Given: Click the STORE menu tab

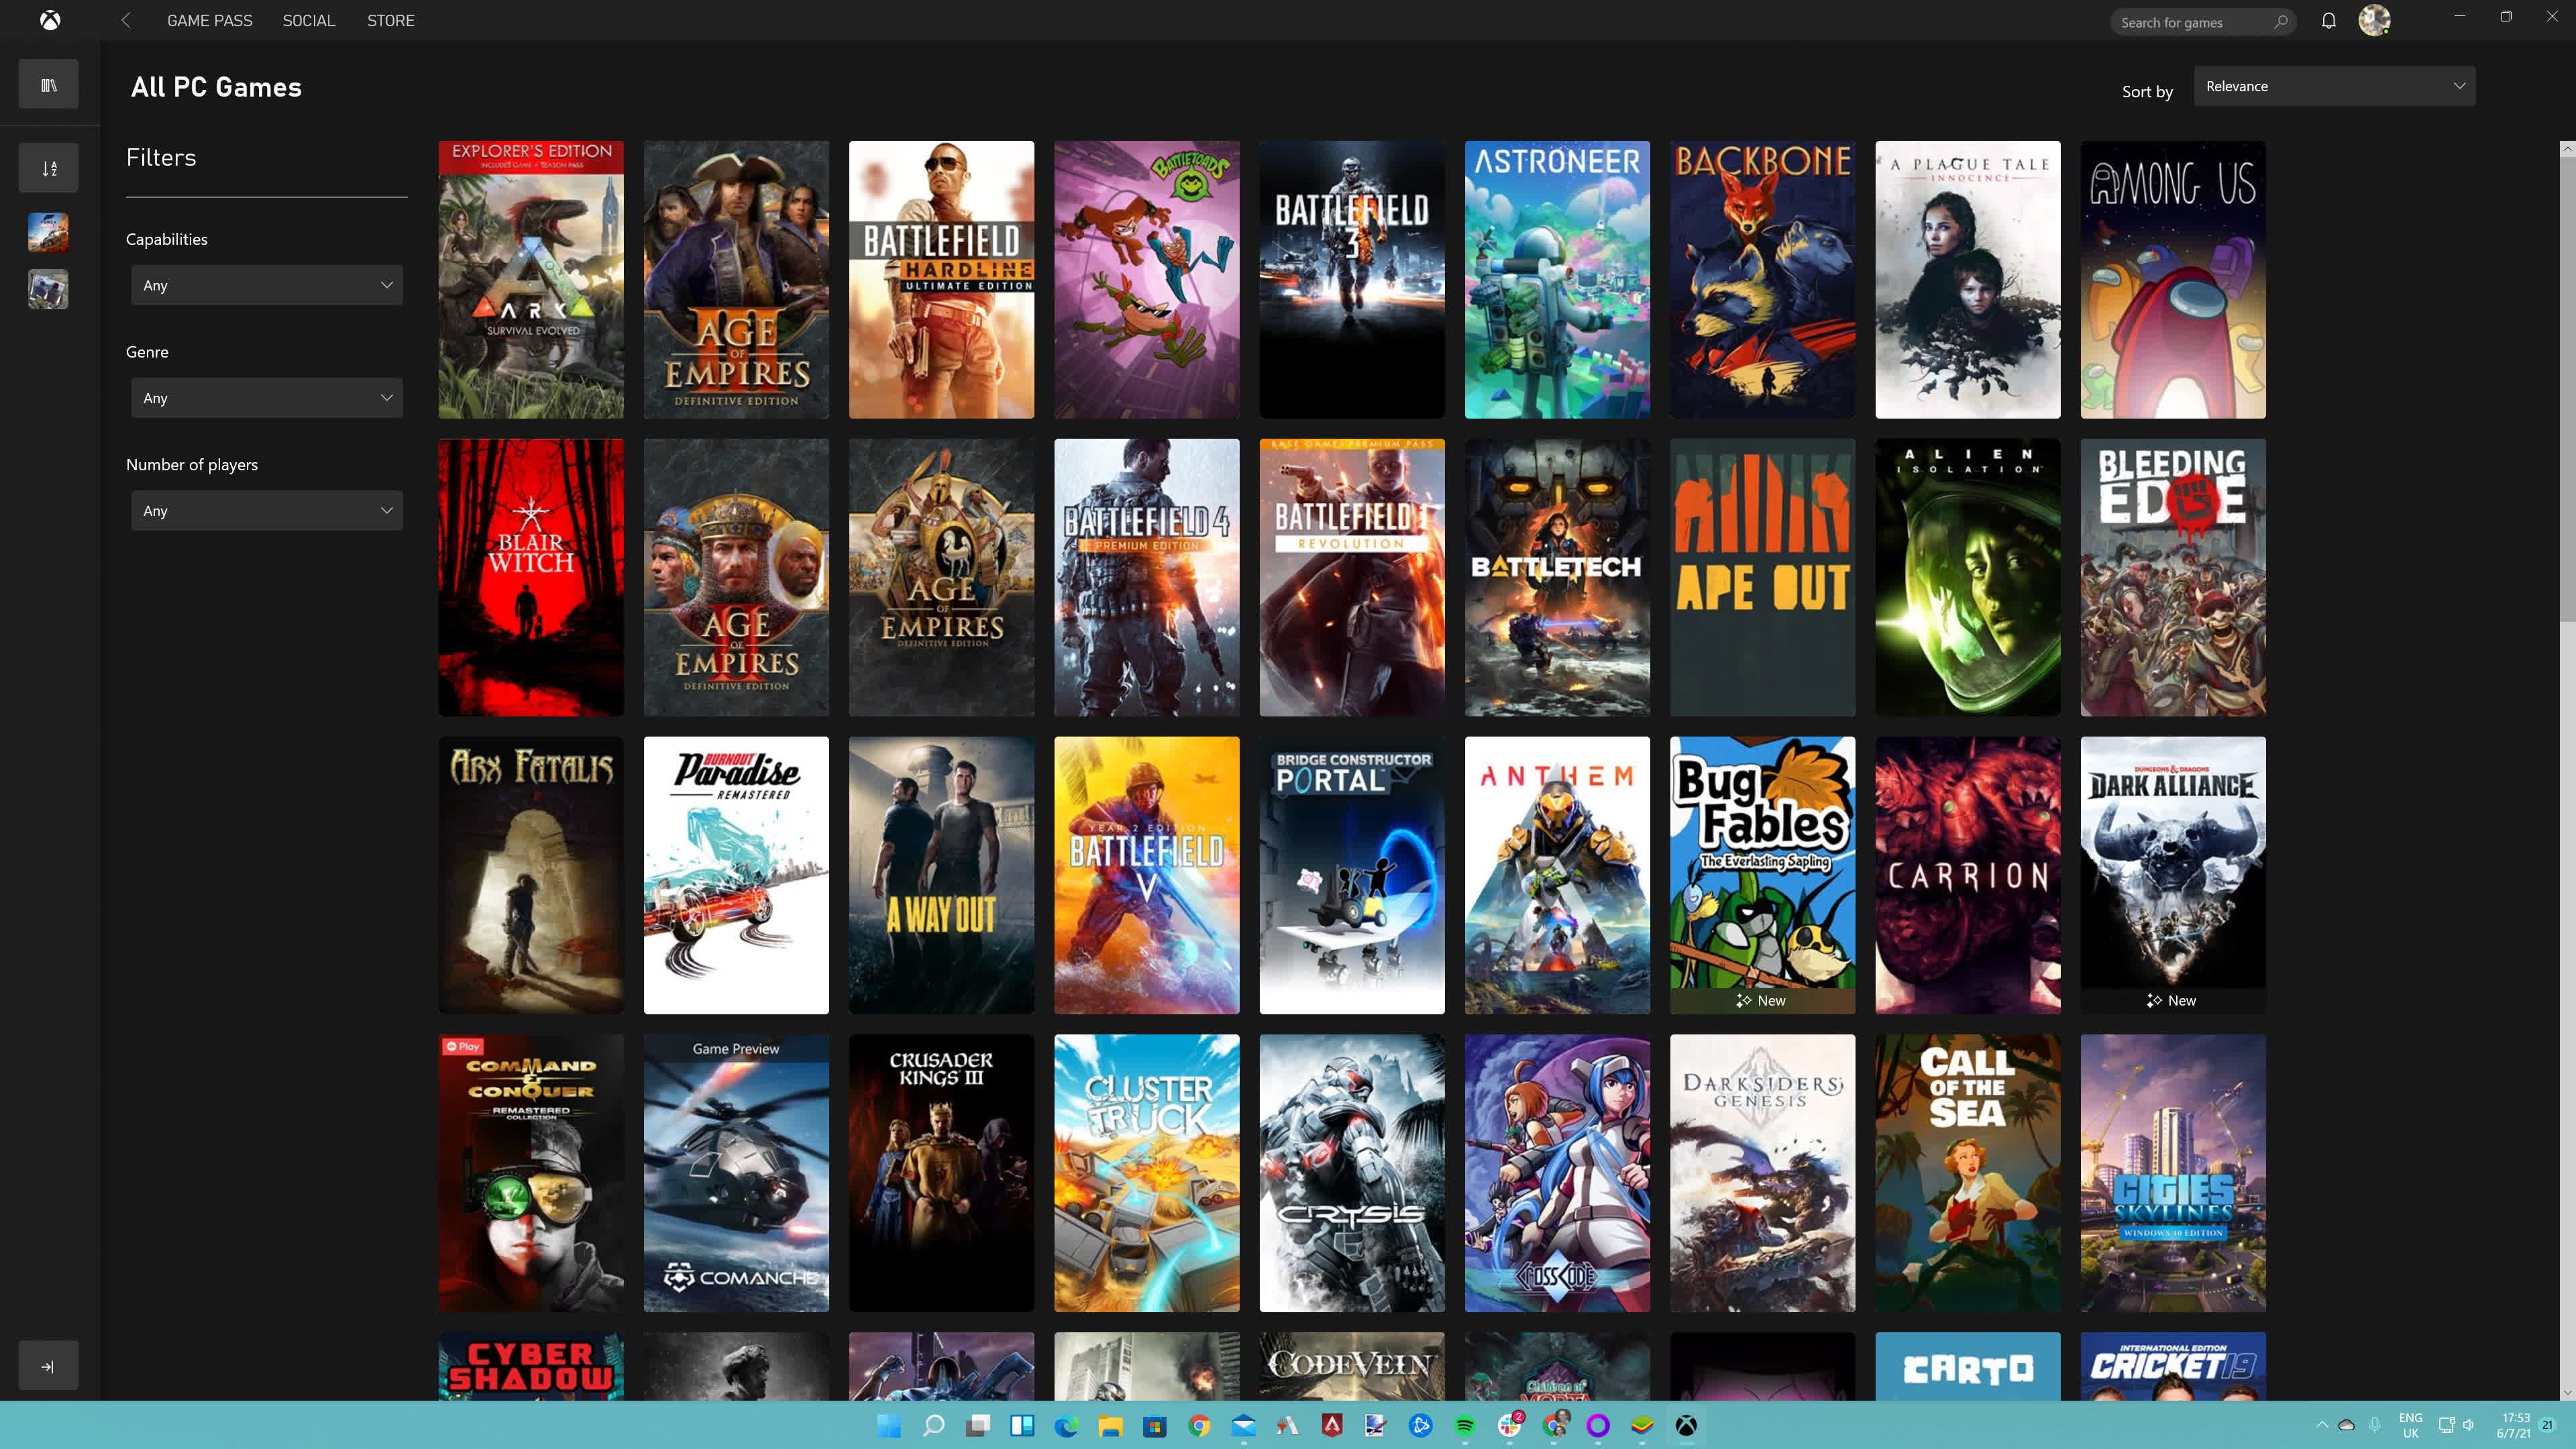Looking at the screenshot, I should tap(389, 19).
